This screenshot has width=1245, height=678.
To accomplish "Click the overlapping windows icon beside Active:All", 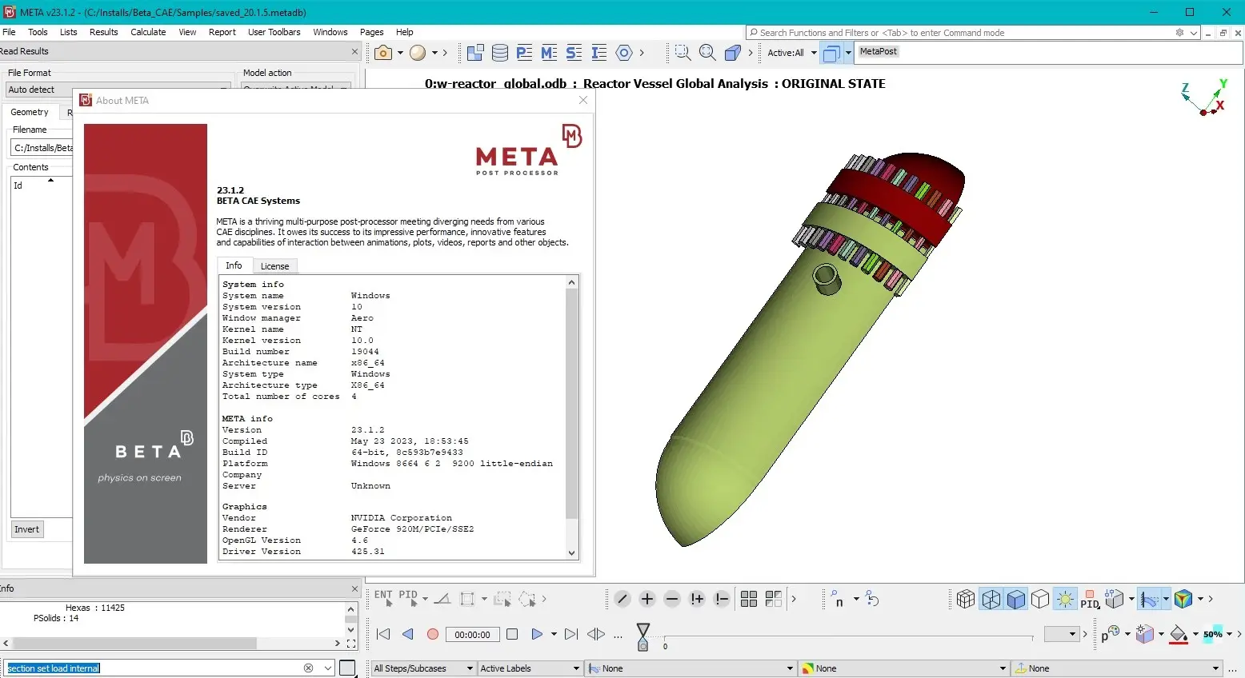I will (x=831, y=54).
